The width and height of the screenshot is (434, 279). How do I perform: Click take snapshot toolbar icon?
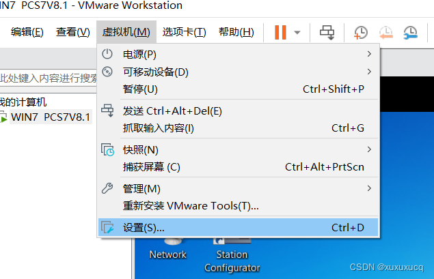361,33
